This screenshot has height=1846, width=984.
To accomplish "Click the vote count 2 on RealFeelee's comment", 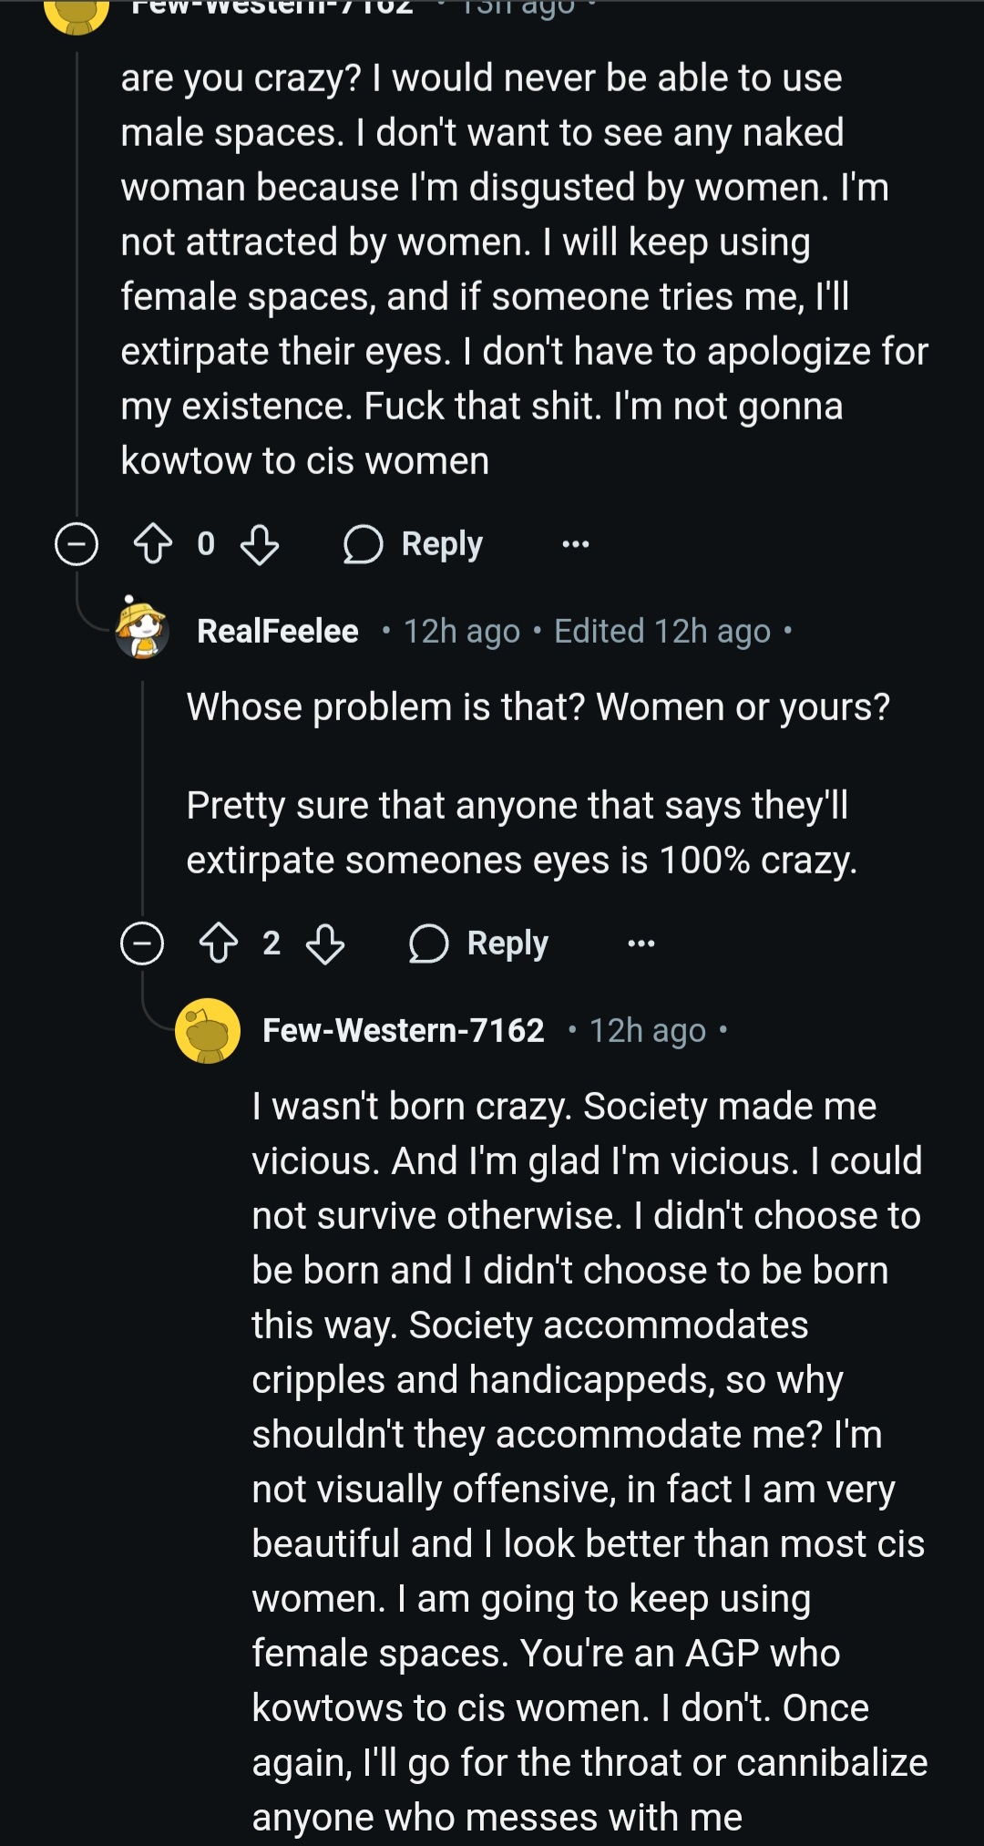I will (x=272, y=944).
